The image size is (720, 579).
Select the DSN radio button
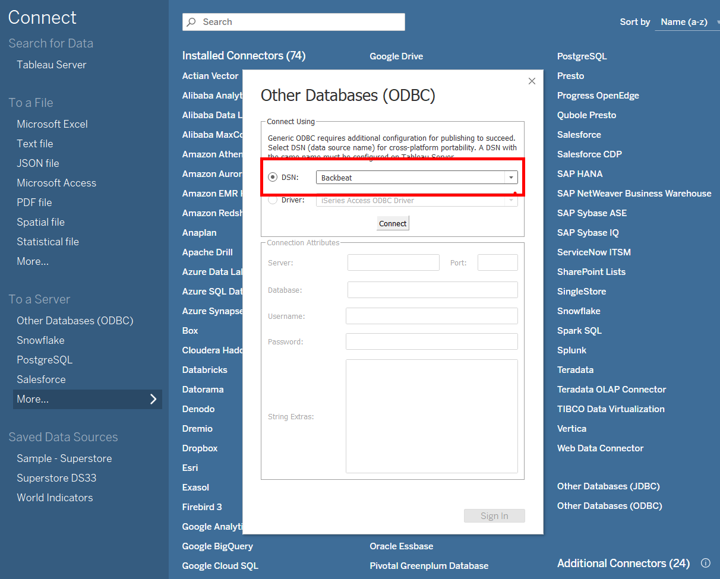(x=273, y=177)
